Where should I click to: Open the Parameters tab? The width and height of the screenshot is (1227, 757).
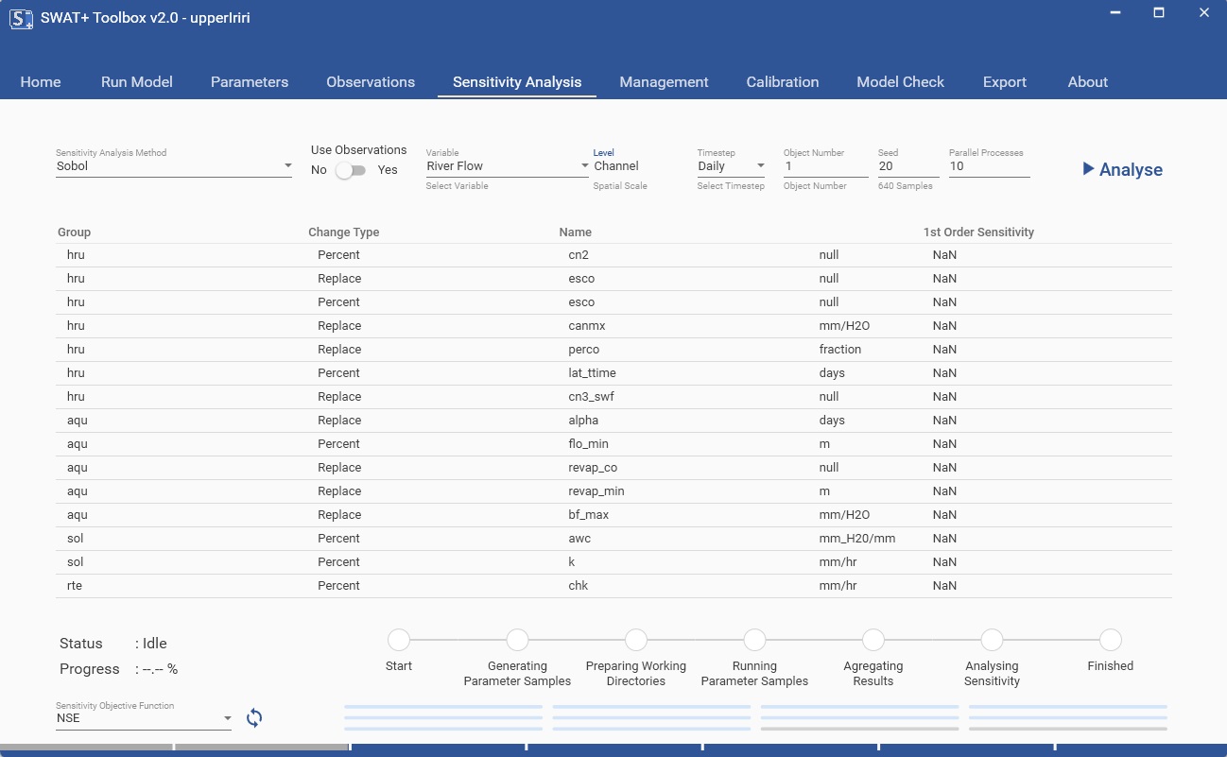pyautogui.click(x=250, y=82)
